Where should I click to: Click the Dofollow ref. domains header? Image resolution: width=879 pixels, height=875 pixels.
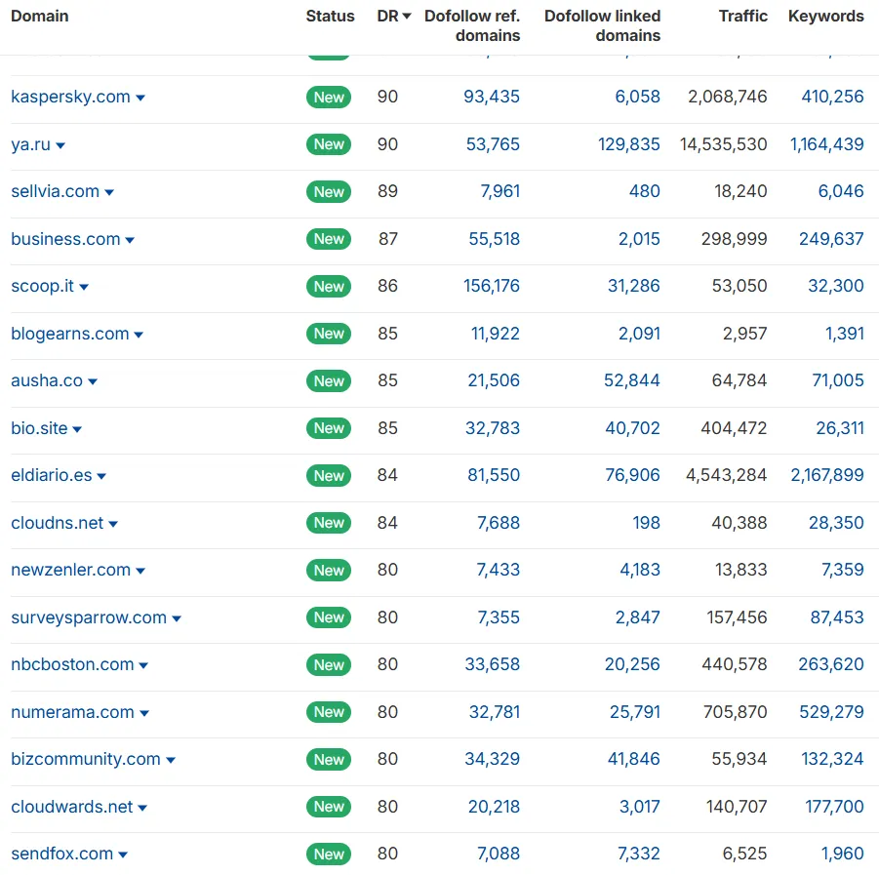point(472,25)
